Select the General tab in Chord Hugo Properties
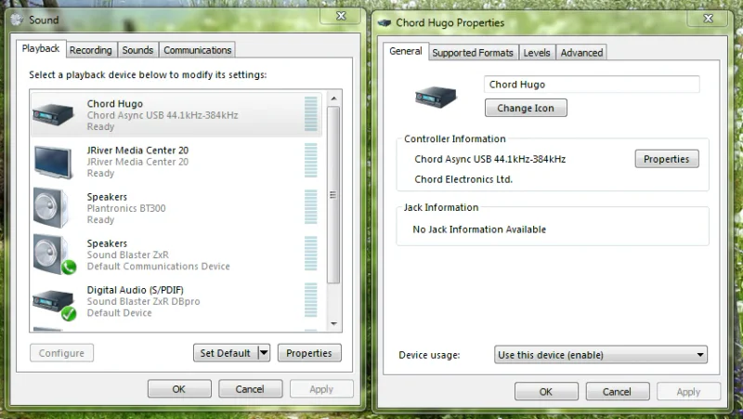 click(406, 51)
